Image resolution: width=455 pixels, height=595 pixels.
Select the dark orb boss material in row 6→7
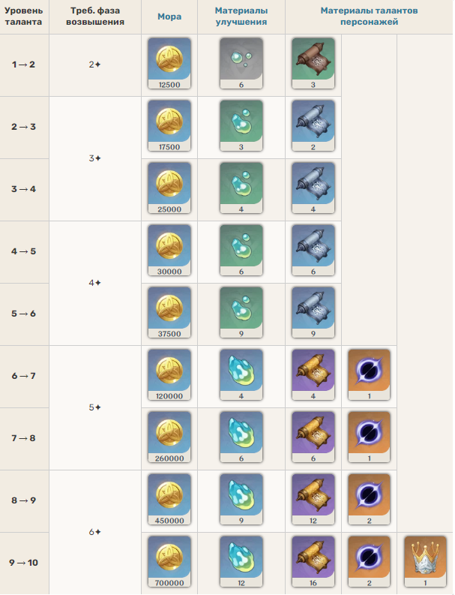tap(369, 375)
